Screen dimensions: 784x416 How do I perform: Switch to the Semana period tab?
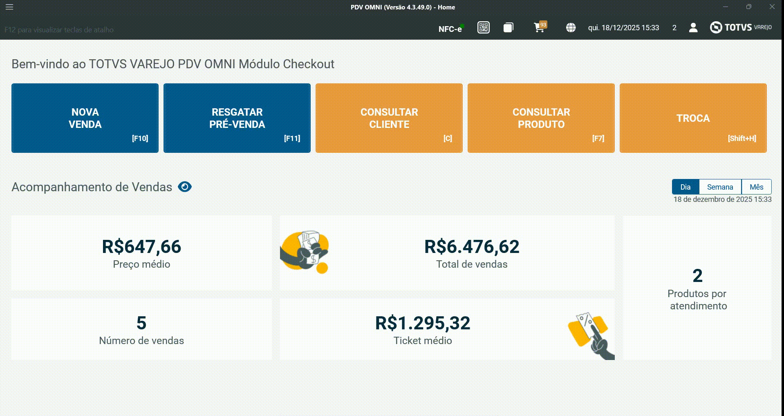point(720,187)
